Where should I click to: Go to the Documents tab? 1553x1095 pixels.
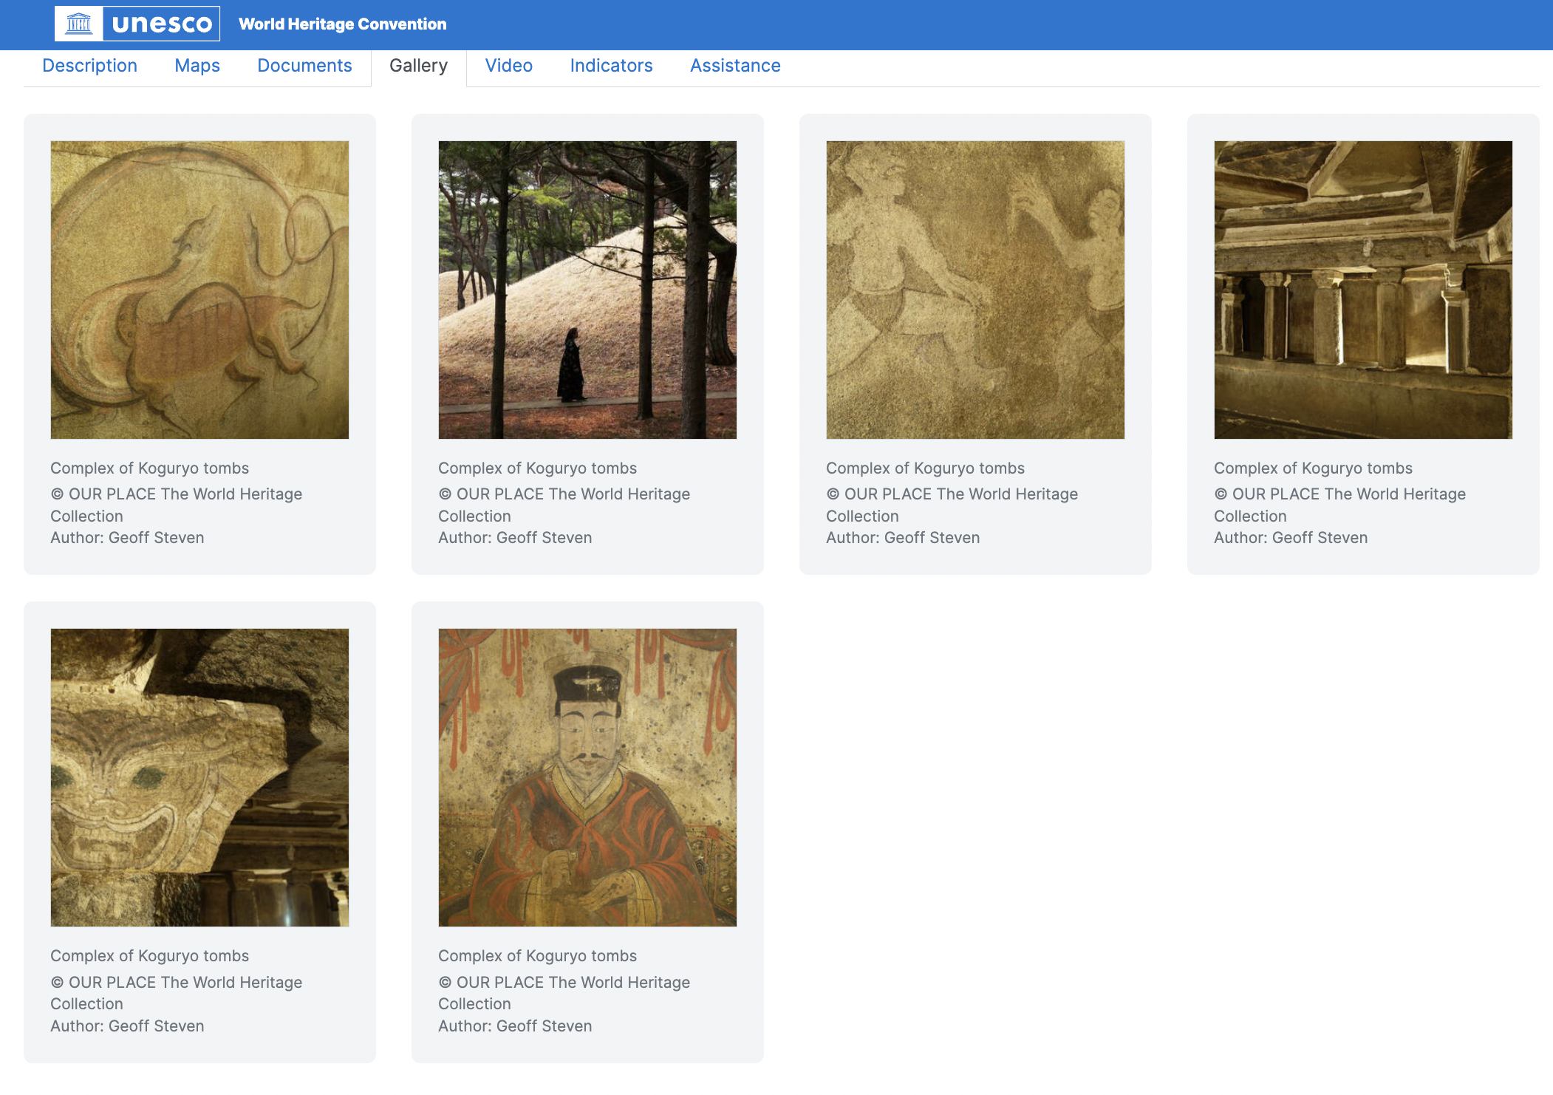(304, 66)
